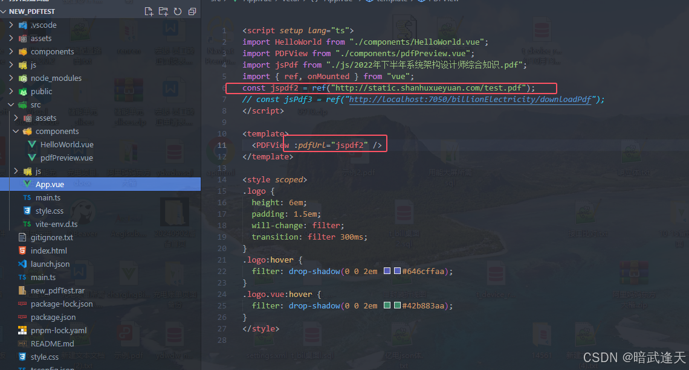Image resolution: width=689 pixels, height=370 pixels.
Task: Expand the js folder inside src
Action: (16, 171)
